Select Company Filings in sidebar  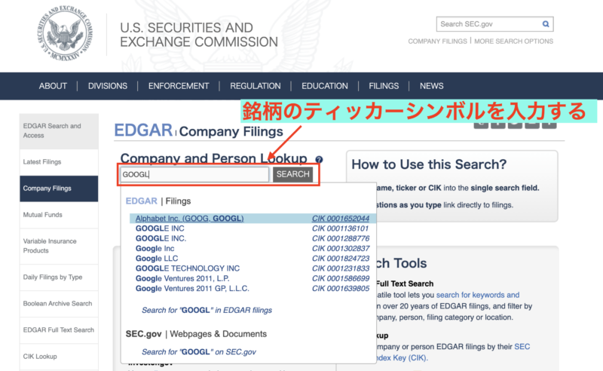pyautogui.click(x=59, y=189)
